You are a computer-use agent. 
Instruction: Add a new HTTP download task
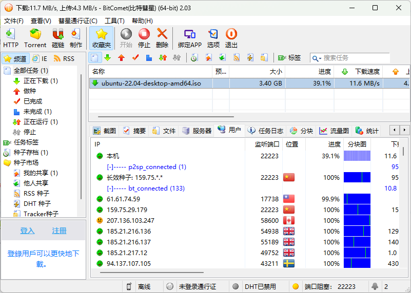(x=11, y=38)
